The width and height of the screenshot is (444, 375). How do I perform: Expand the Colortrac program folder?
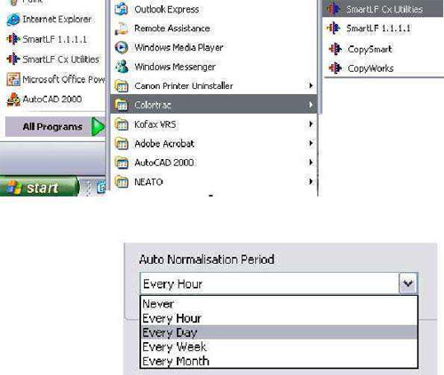(214, 104)
